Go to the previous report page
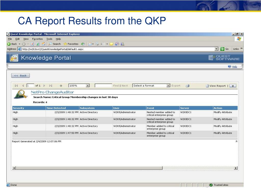Image resolution: width=261 pixels, height=196 pixels. 23,86
